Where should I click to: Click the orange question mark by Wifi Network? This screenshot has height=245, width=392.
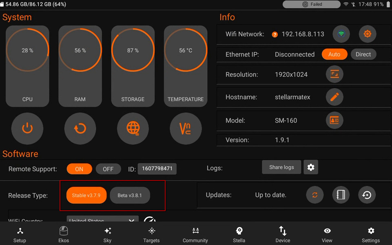pos(275,35)
